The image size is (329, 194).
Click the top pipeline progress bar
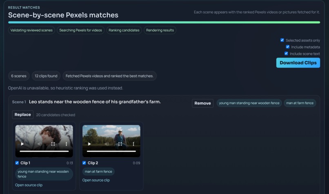pyautogui.click(x=164, y=22)
